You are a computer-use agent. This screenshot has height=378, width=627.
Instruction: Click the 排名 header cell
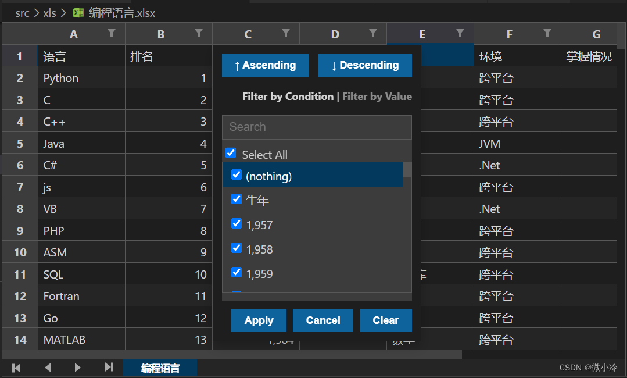pyautogui.click(x=169, y=56)
